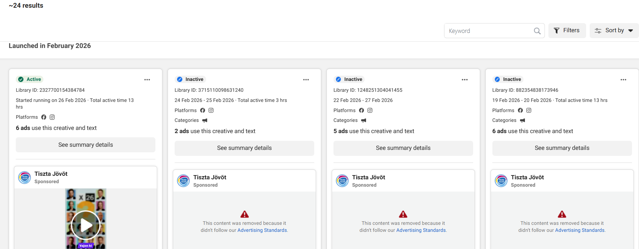Screen dimensions: 639x249
Task: See summary details for ad with 2 ads
Action: [244, 148]
